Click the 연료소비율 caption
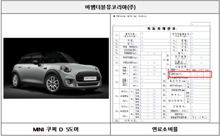This screenshot has height=136, width=220. (x=165, y=129)
